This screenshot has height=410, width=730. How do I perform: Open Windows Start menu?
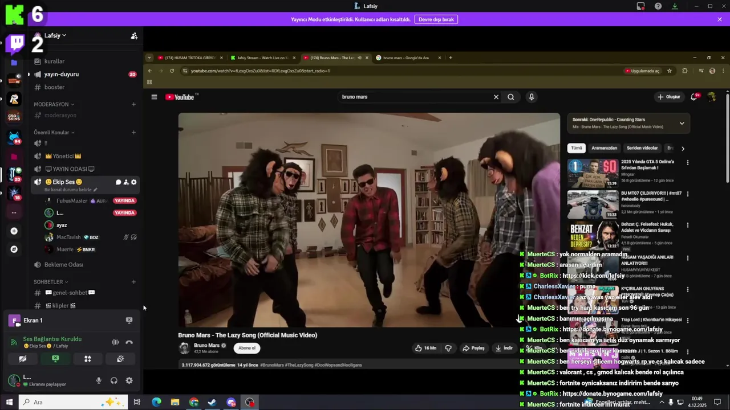tap(9, 402)
